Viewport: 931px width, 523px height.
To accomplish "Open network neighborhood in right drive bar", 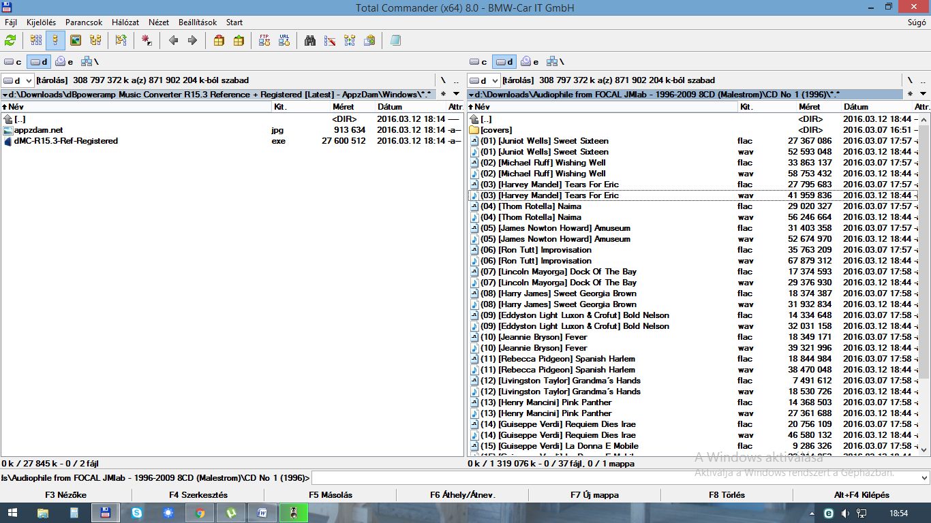I will pyautogui.click(x=555, y=62).
